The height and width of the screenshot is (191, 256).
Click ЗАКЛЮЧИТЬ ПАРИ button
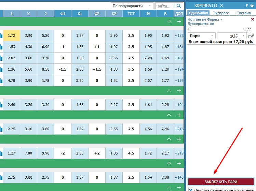pos(221,182)
